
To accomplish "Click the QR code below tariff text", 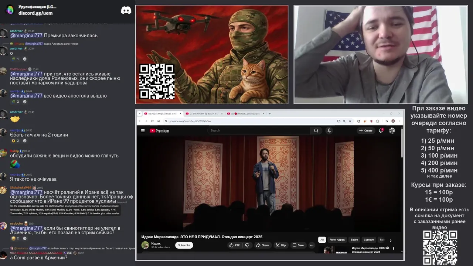I will [x=440, y=248].
